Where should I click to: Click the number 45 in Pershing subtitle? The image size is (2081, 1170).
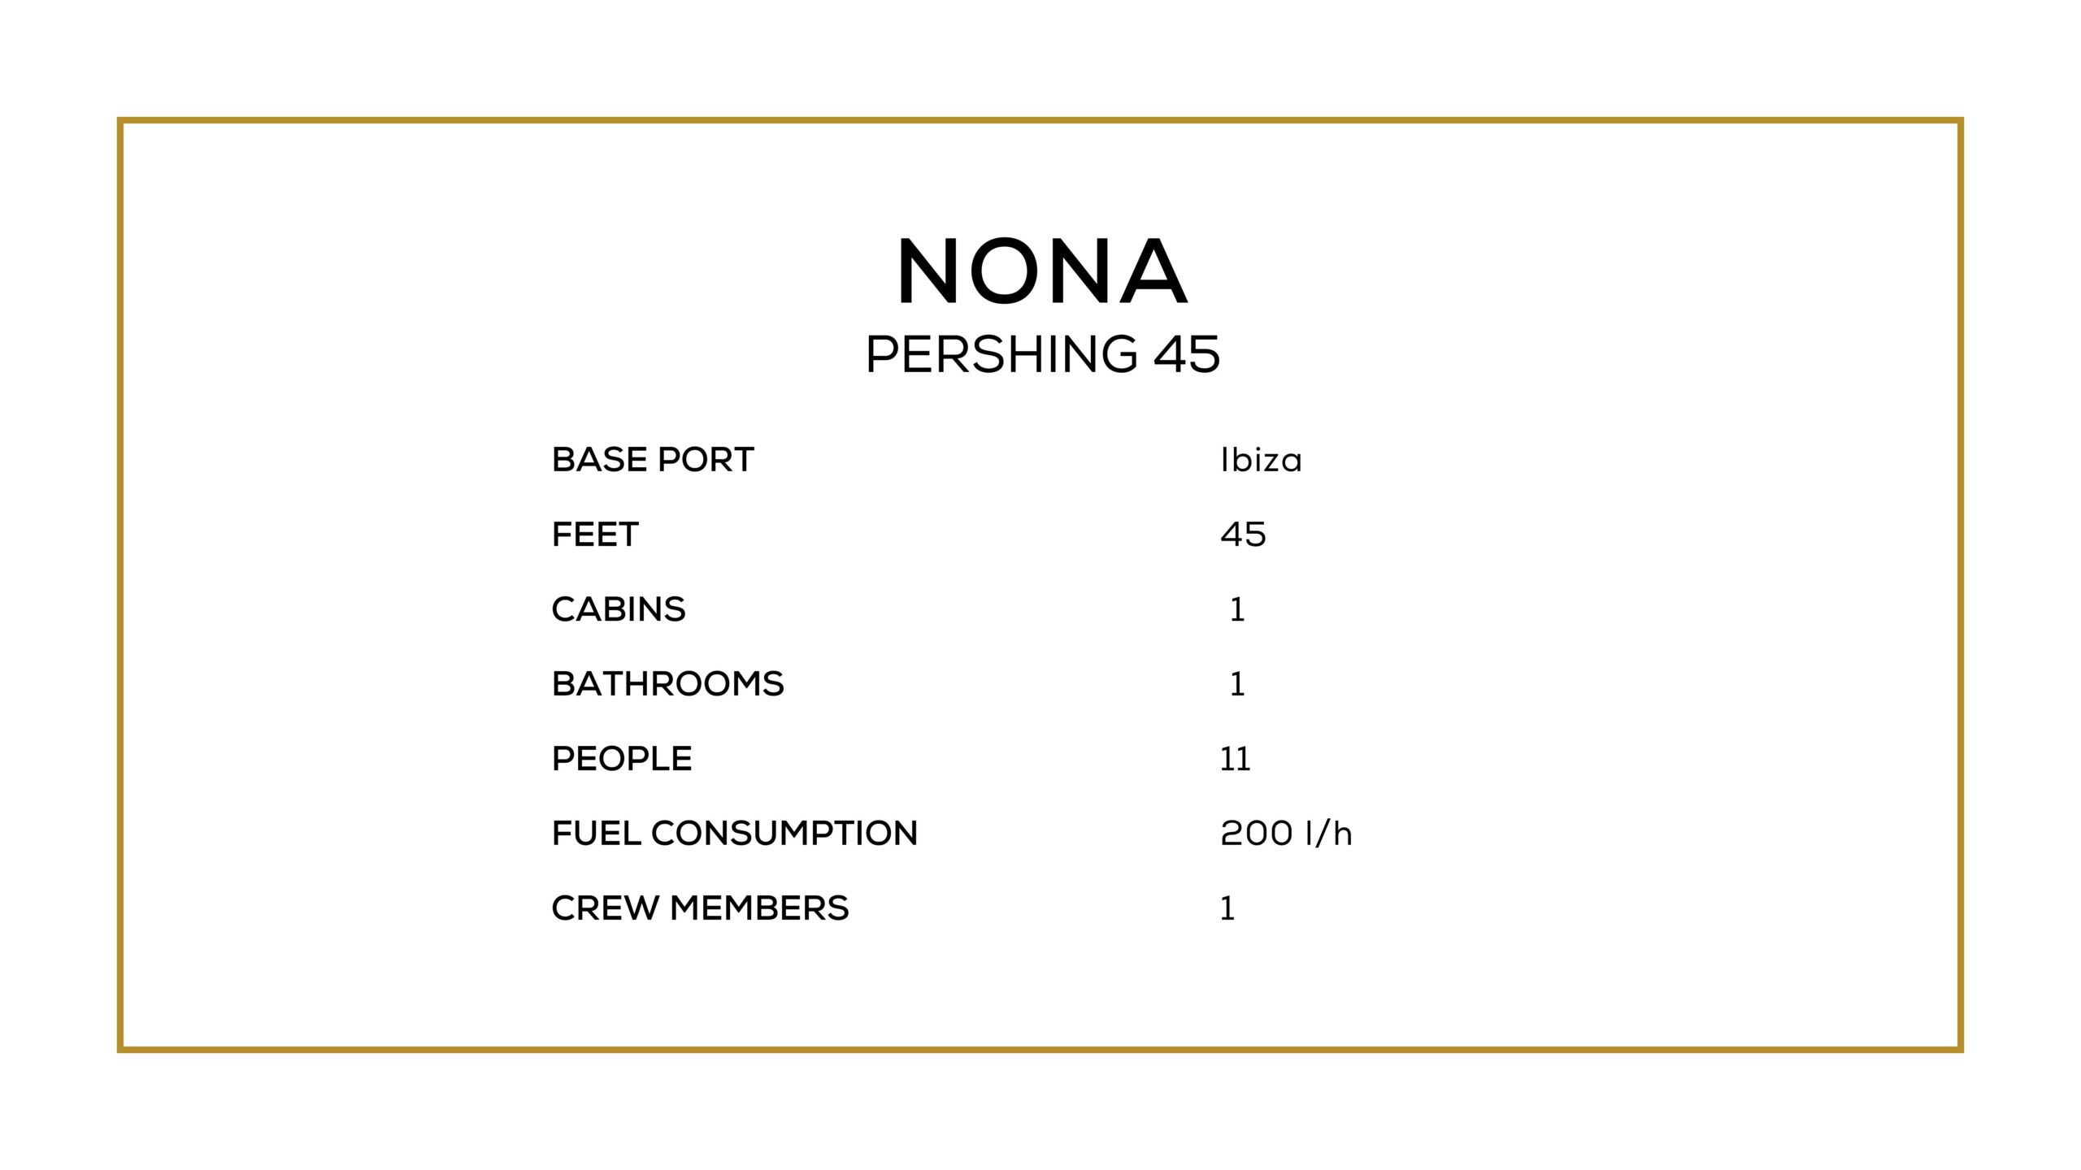(1186, 354)
